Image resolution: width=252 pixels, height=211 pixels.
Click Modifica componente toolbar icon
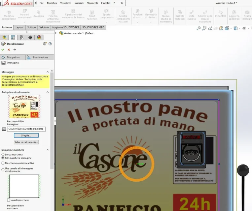tap(9, 15)
